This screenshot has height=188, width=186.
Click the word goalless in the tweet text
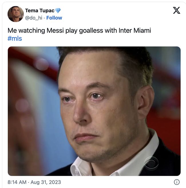point(91,31)
